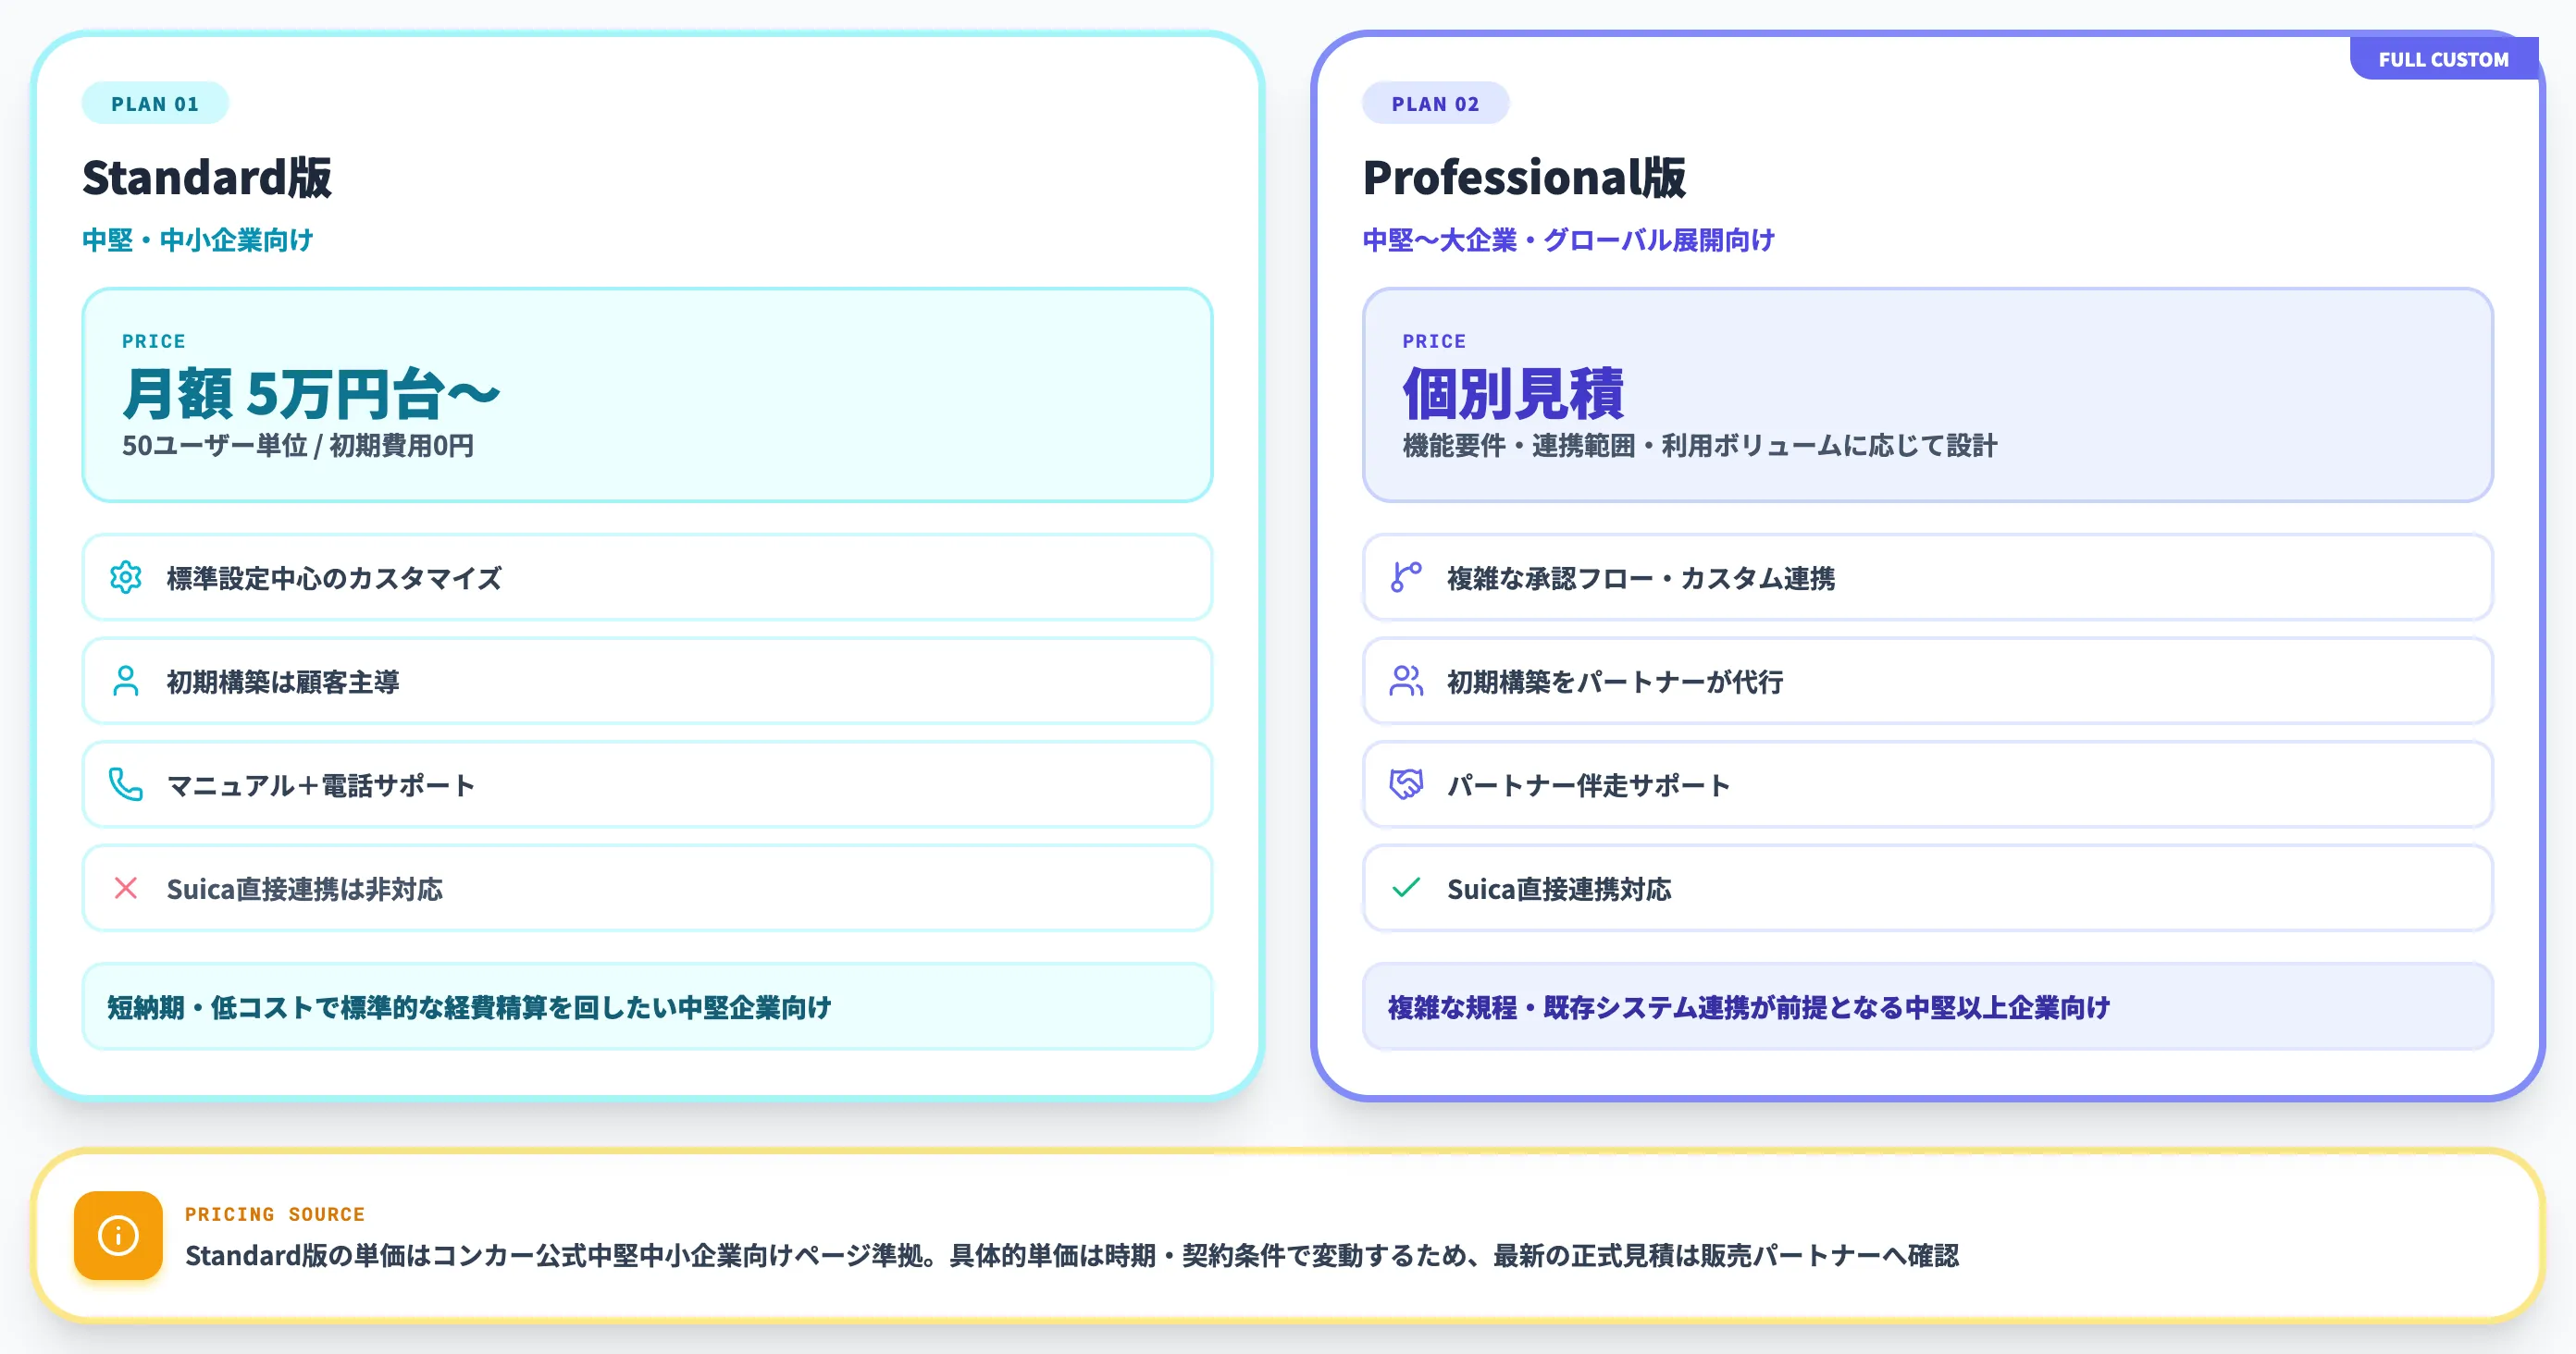Click the orange info icon in Pricing Source
This screenshot has height=1354, width=2576.
click(x=118, y=1237)
